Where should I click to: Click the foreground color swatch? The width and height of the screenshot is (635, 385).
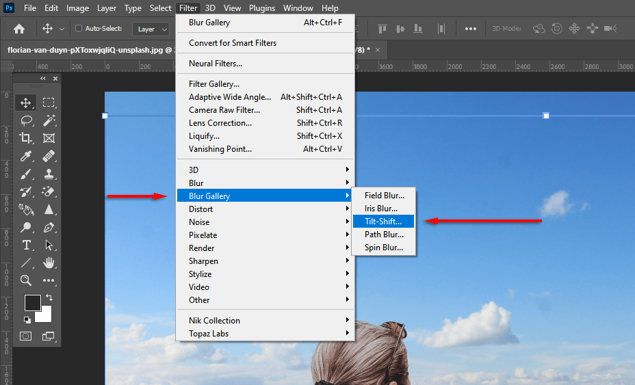(31, 303)
